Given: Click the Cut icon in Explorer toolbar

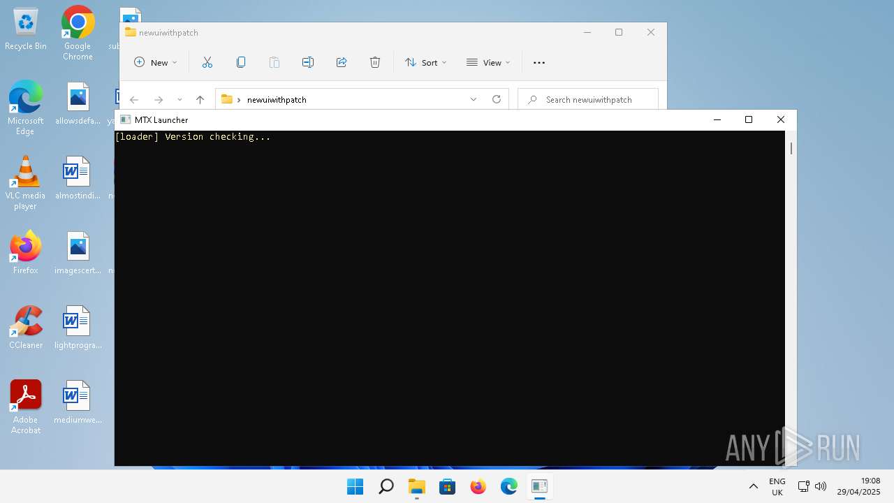Looking at the screenshot, I should (207, 62).
